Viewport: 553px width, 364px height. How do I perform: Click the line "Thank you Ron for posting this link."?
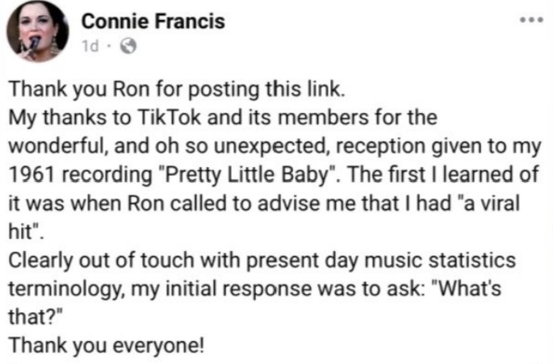click(177, 89)
